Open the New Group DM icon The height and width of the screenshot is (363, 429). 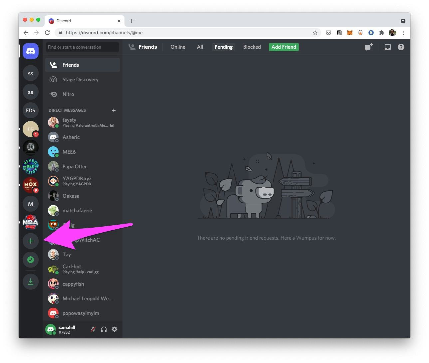pyautogui.click(x=368, y=47)
